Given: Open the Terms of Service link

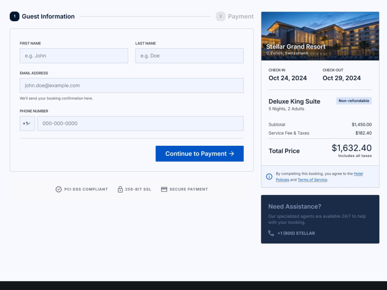Looking at the screenshot, I should 312,180.
